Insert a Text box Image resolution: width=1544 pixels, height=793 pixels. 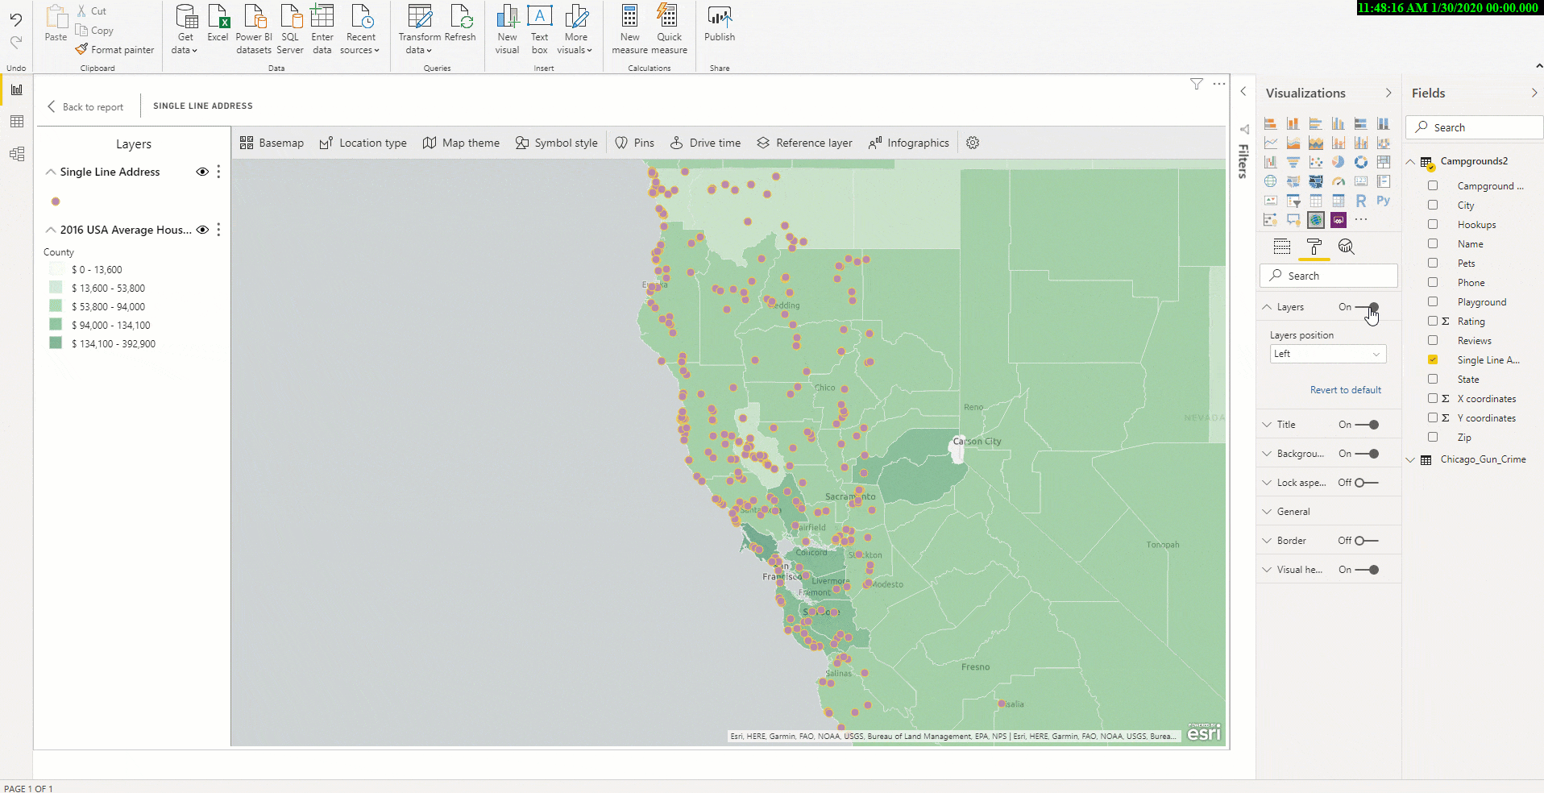pyautogui.click(x=539, y=30)
